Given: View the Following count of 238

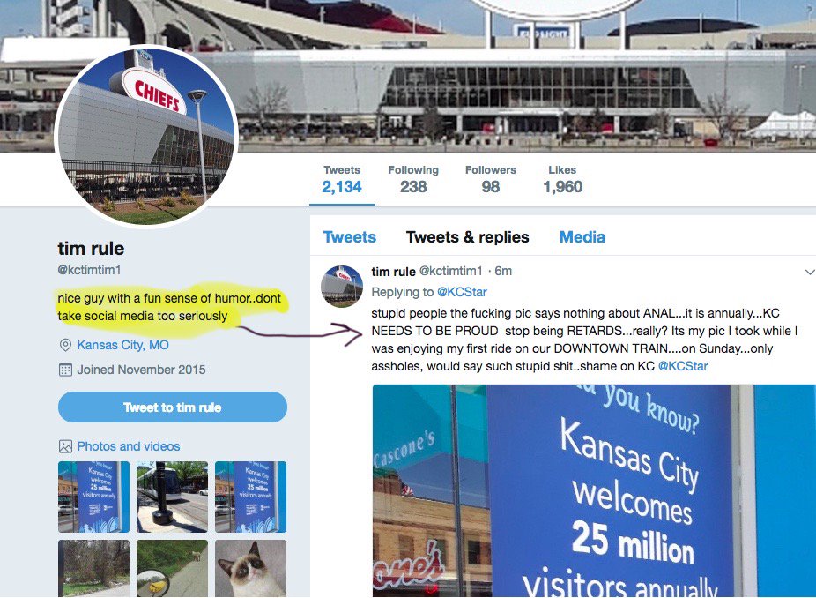Looking at the screenshot, I should [413, 180].
